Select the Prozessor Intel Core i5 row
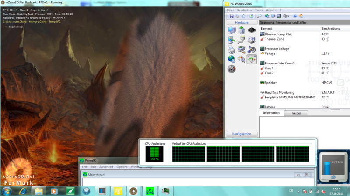 304,63
